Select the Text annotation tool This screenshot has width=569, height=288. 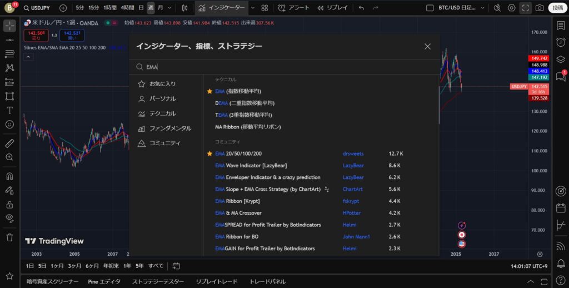[x=10, y=111]
